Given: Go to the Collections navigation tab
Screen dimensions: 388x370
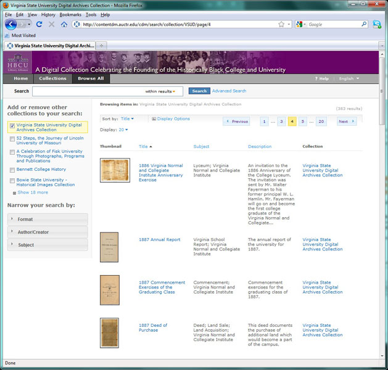Looking at the screenshot, I should [x=52, y=79].
